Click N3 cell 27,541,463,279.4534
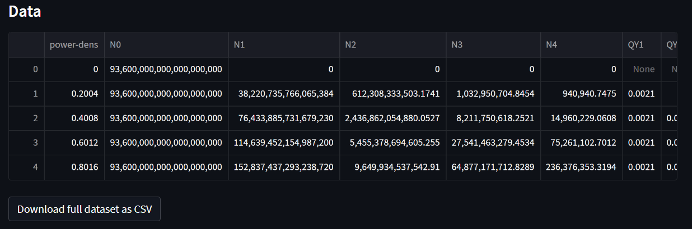Screen dimensions: 692x229 [493, 143]
